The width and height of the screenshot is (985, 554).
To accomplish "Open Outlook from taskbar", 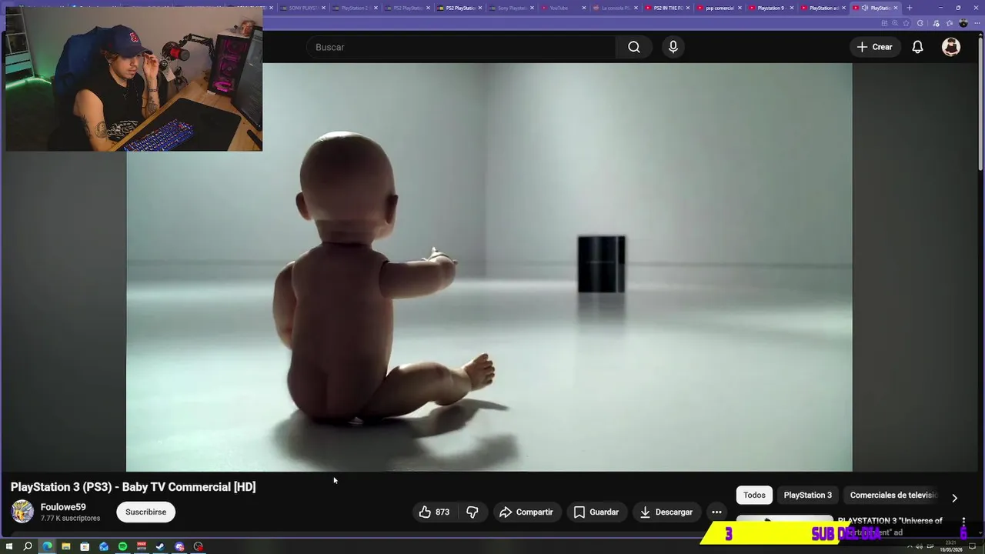I will (104, 546).
